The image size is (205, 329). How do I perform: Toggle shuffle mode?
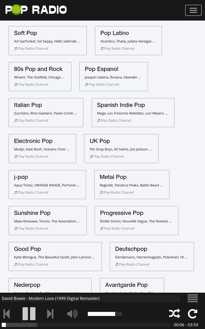(x=174, y=313)
